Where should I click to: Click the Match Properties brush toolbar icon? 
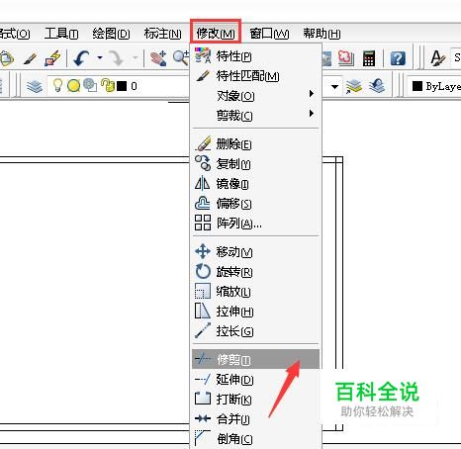(x=31, y=59)
